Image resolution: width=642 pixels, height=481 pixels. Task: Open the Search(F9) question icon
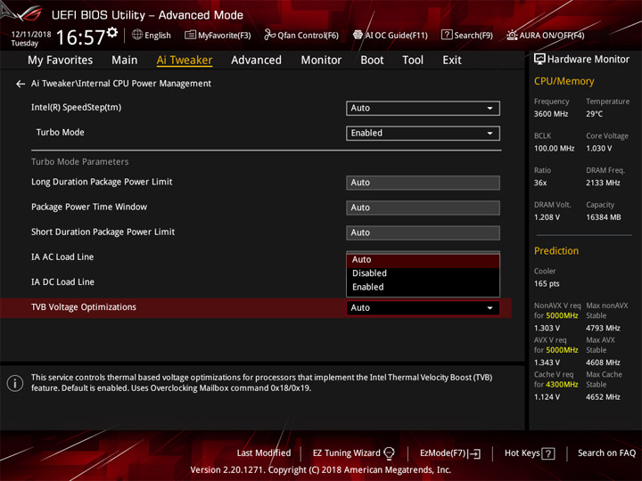click(x=447, y=35)
